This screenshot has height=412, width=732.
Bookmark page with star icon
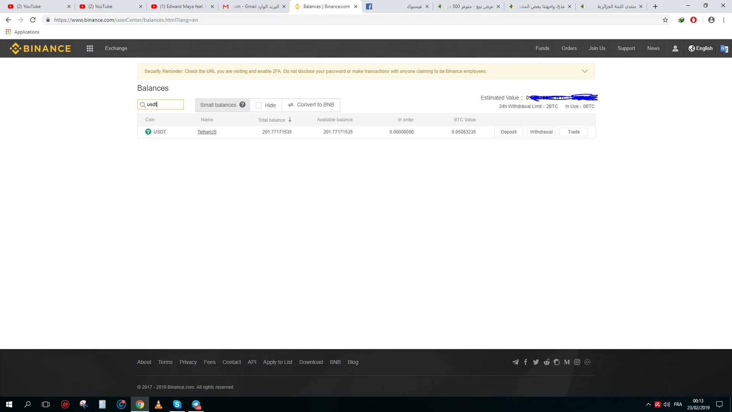[665, 20]
